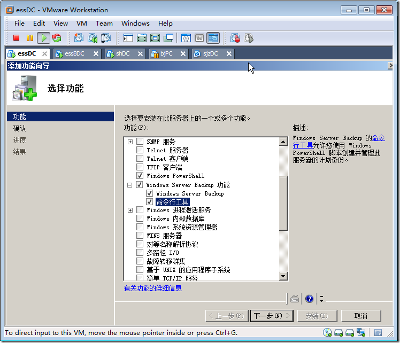
Task: Open the File menu
Action: pyautogui.click(x=19, y=24)
